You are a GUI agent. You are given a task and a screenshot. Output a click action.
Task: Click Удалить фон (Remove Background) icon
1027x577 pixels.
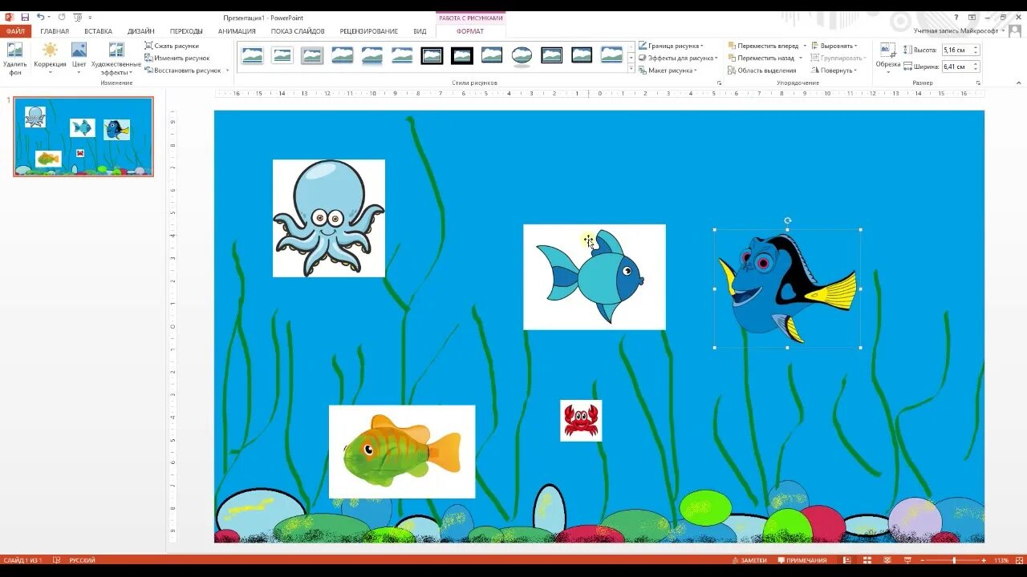(x=14, y=50)
